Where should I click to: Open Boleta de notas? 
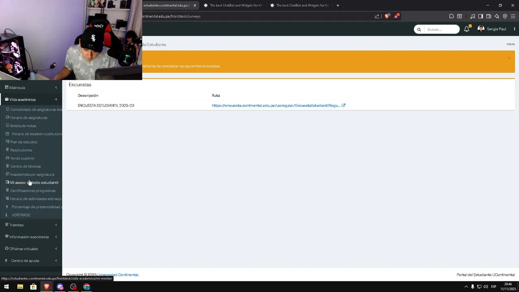(21, 126)
